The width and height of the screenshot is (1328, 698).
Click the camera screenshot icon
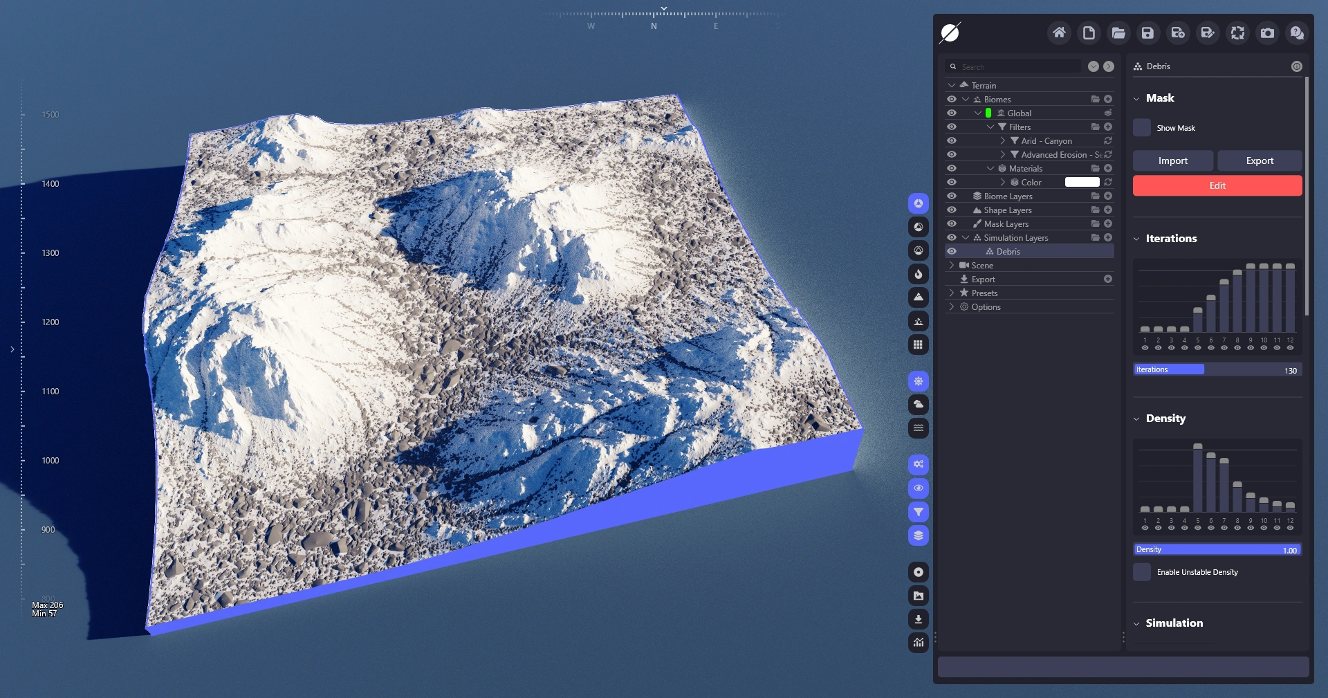[1267, 33]
